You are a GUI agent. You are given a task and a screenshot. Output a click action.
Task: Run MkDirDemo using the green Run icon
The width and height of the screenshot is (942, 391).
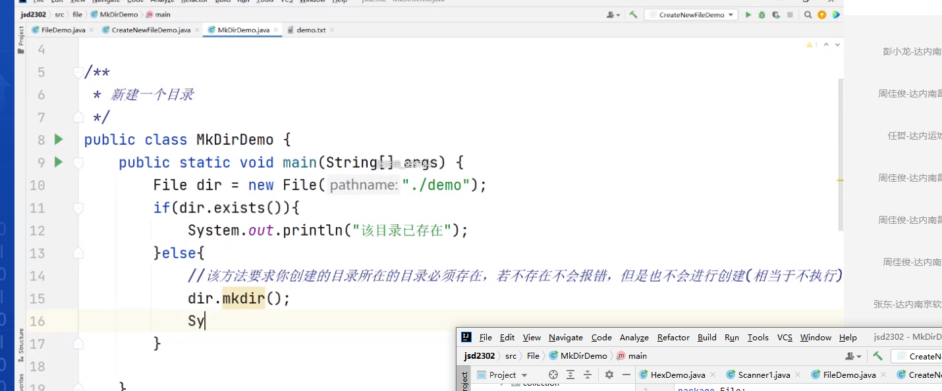tap(748, 14)
